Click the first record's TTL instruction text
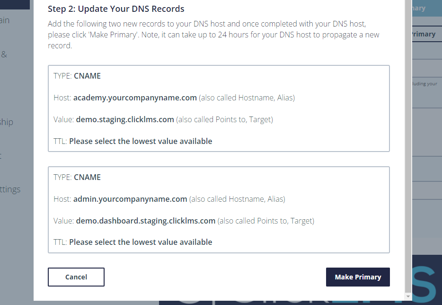This screenshot has height=305, width=442. [141, 141]
